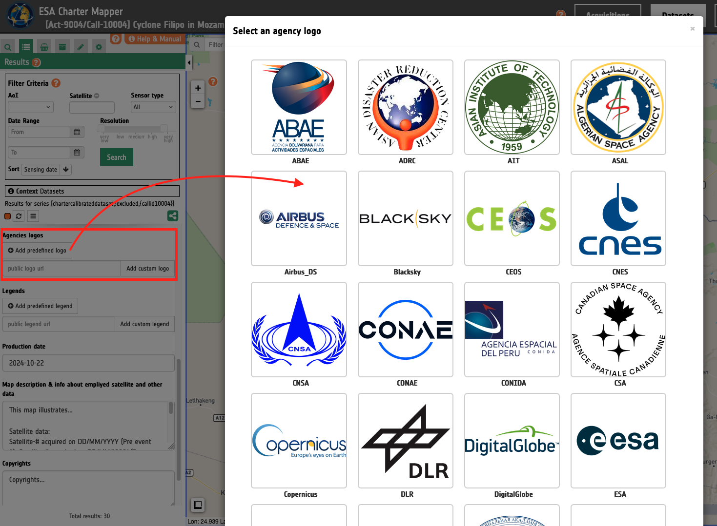
Task: Select the Blacksky agency logo
Action: point(406,218)
